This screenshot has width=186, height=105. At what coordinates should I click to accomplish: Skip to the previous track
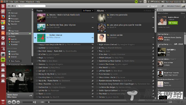point(9,102)
